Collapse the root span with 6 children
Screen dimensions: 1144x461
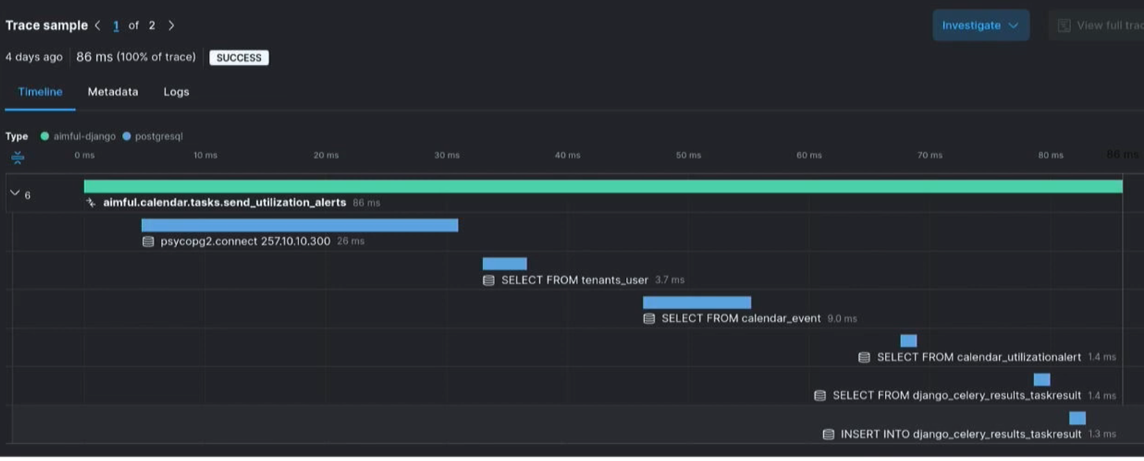pos(15,193)
